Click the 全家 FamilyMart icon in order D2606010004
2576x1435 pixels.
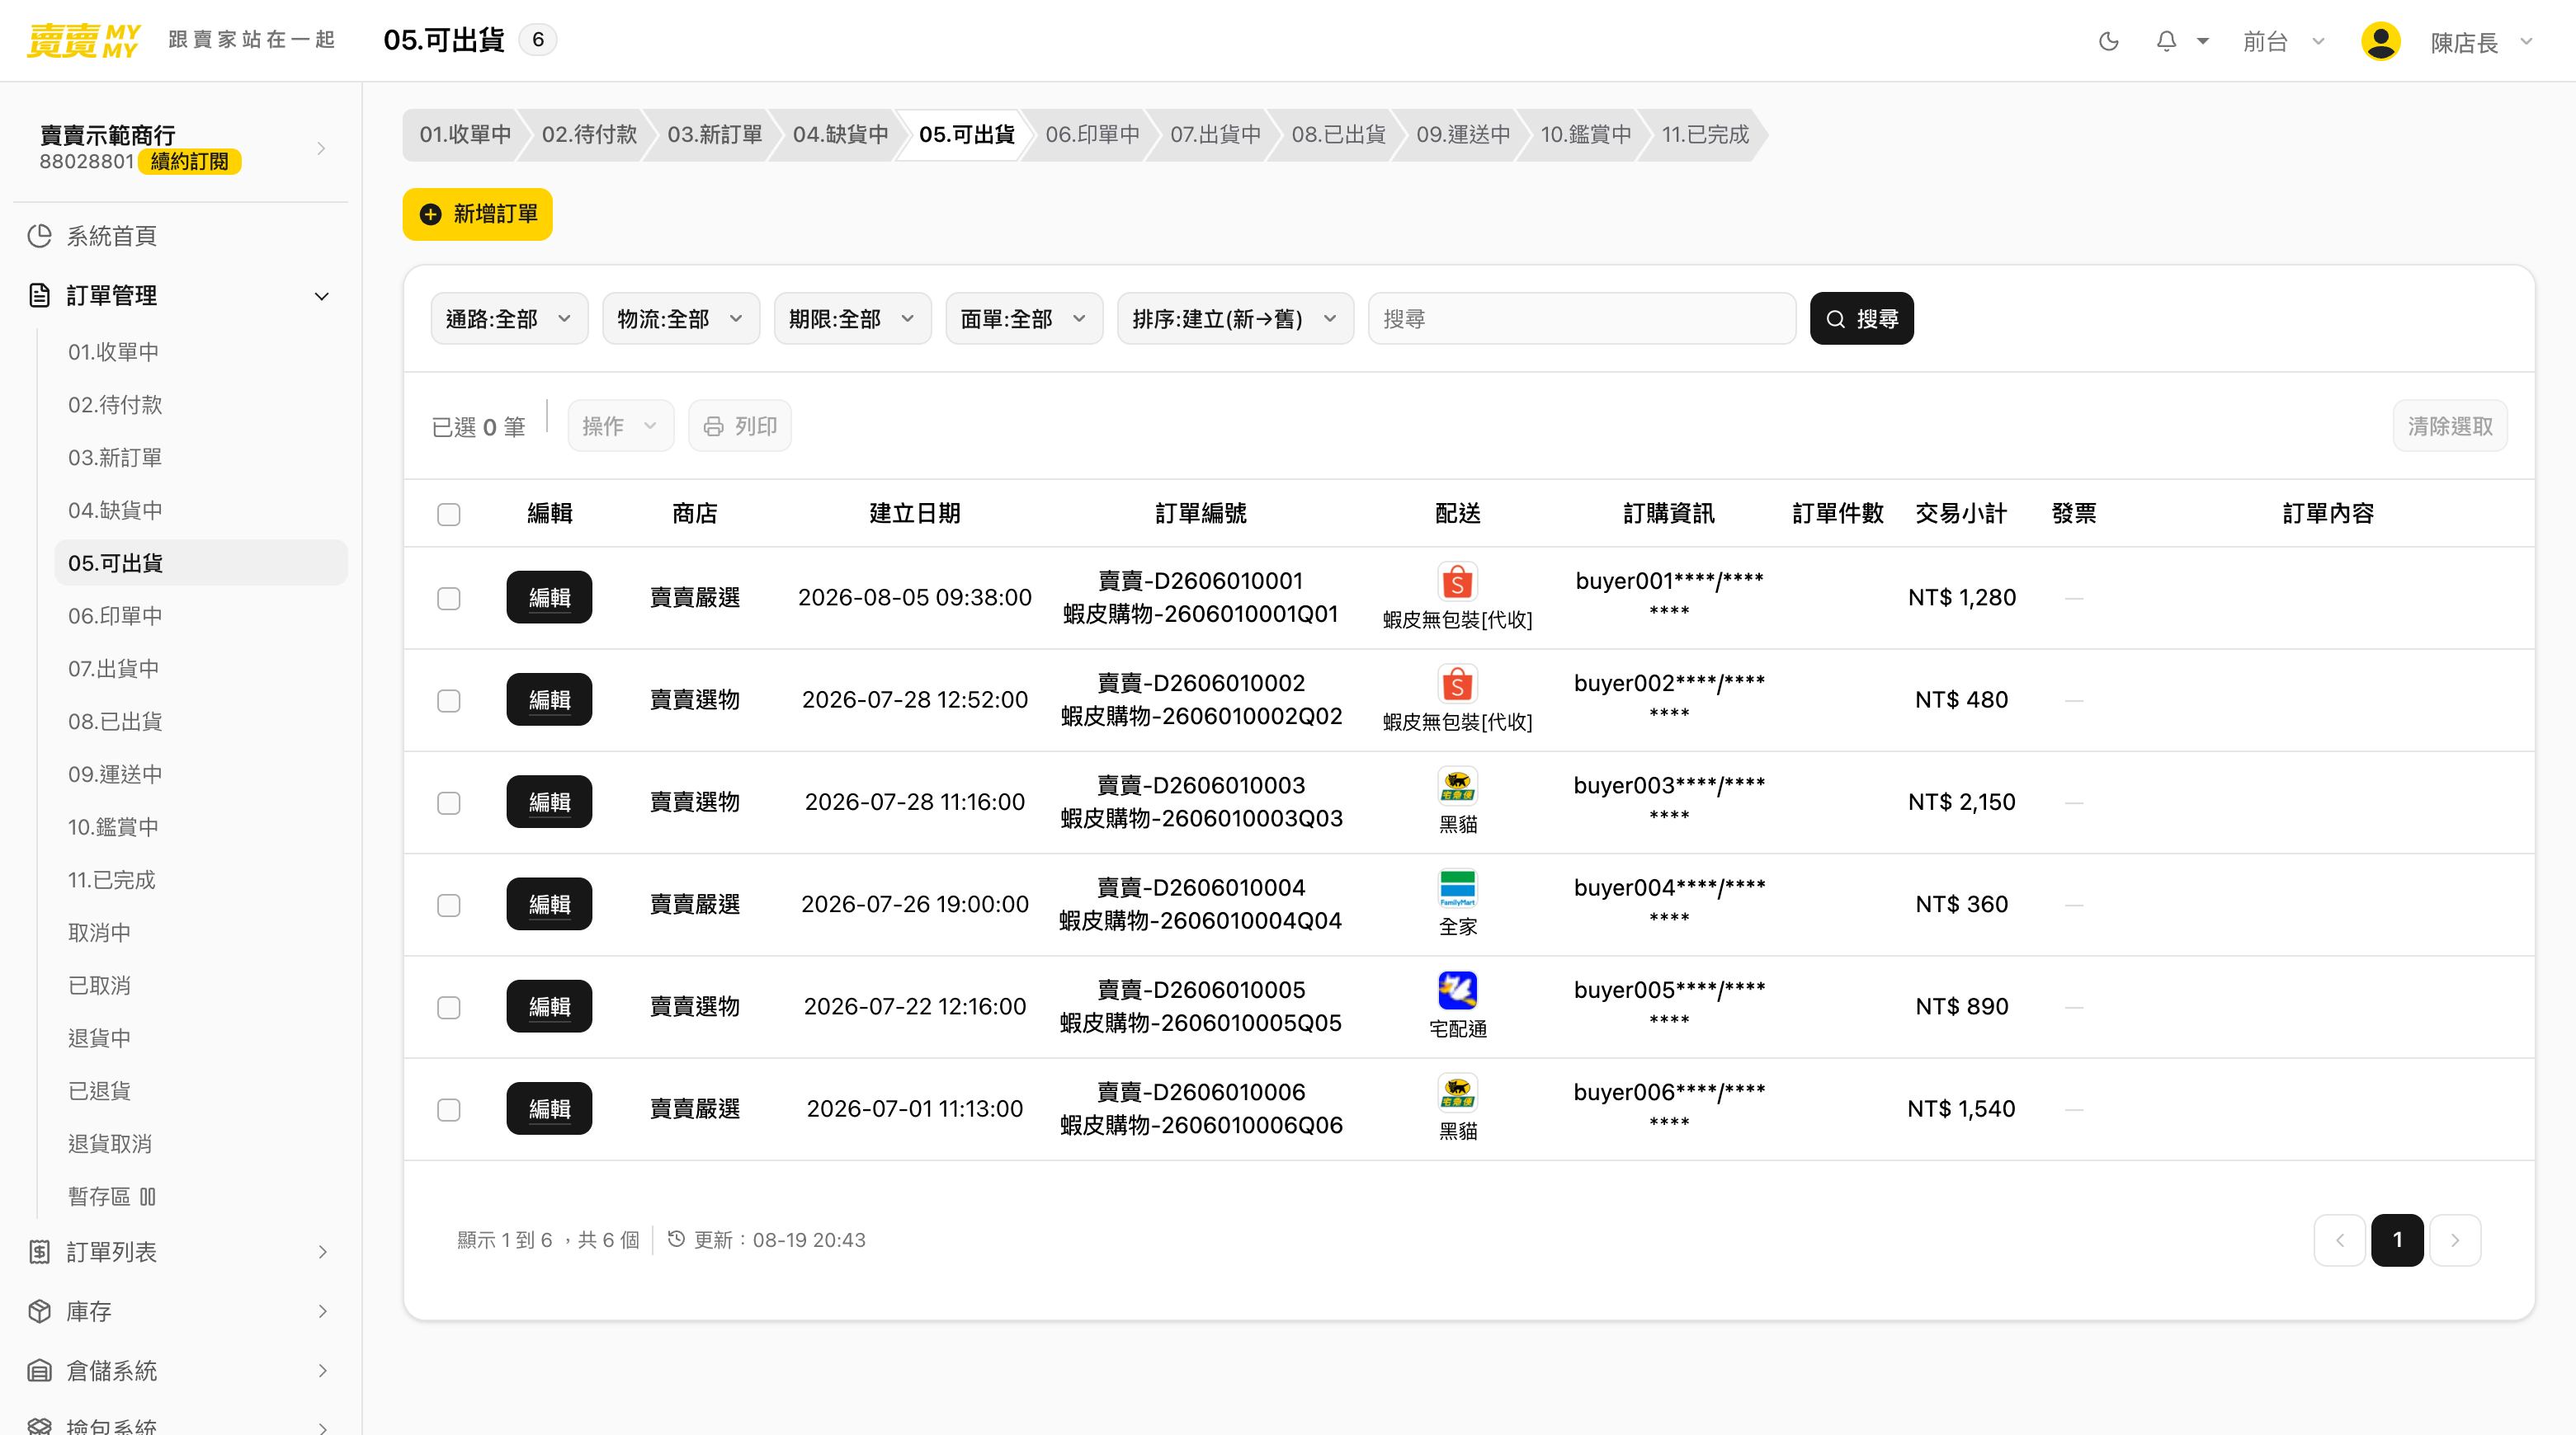point(1457,888)
